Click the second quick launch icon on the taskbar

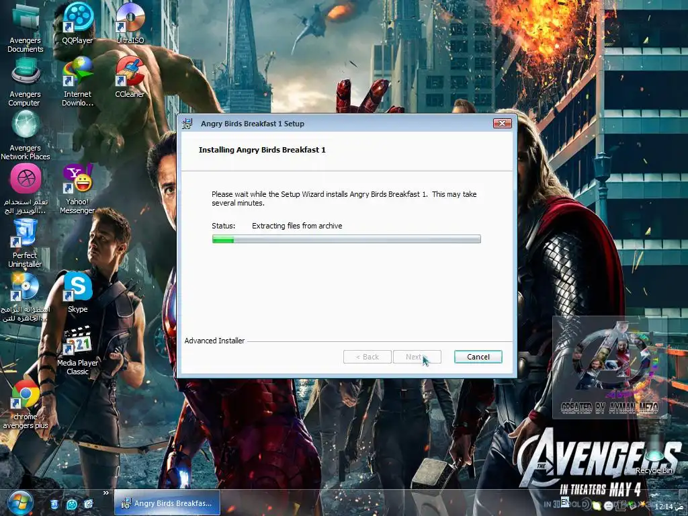(71, 504)
